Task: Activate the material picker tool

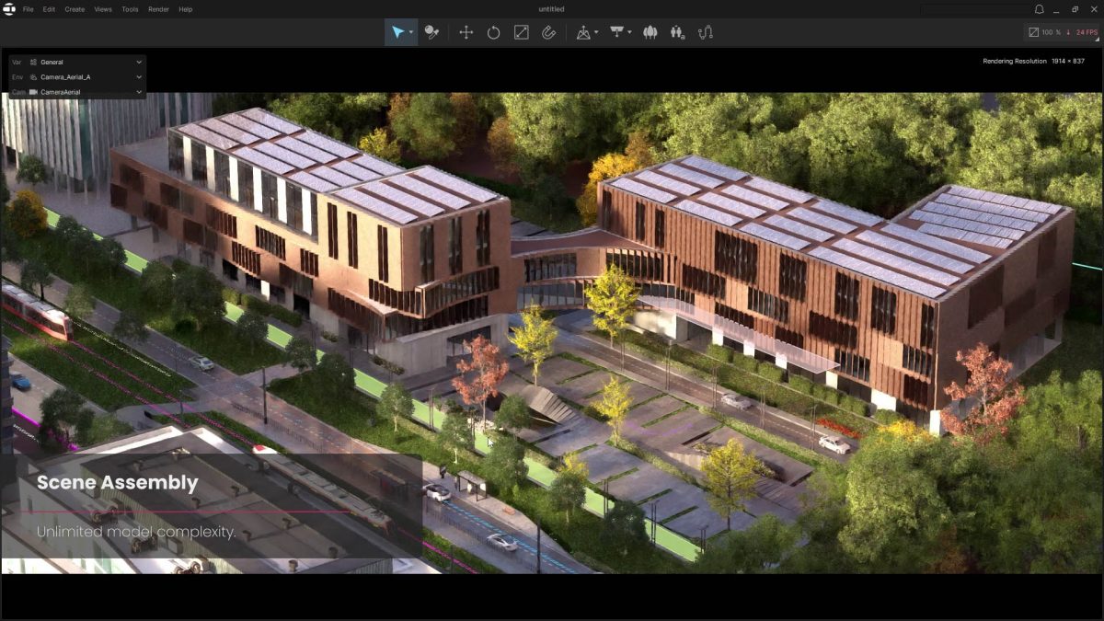Action: point(432,32)
